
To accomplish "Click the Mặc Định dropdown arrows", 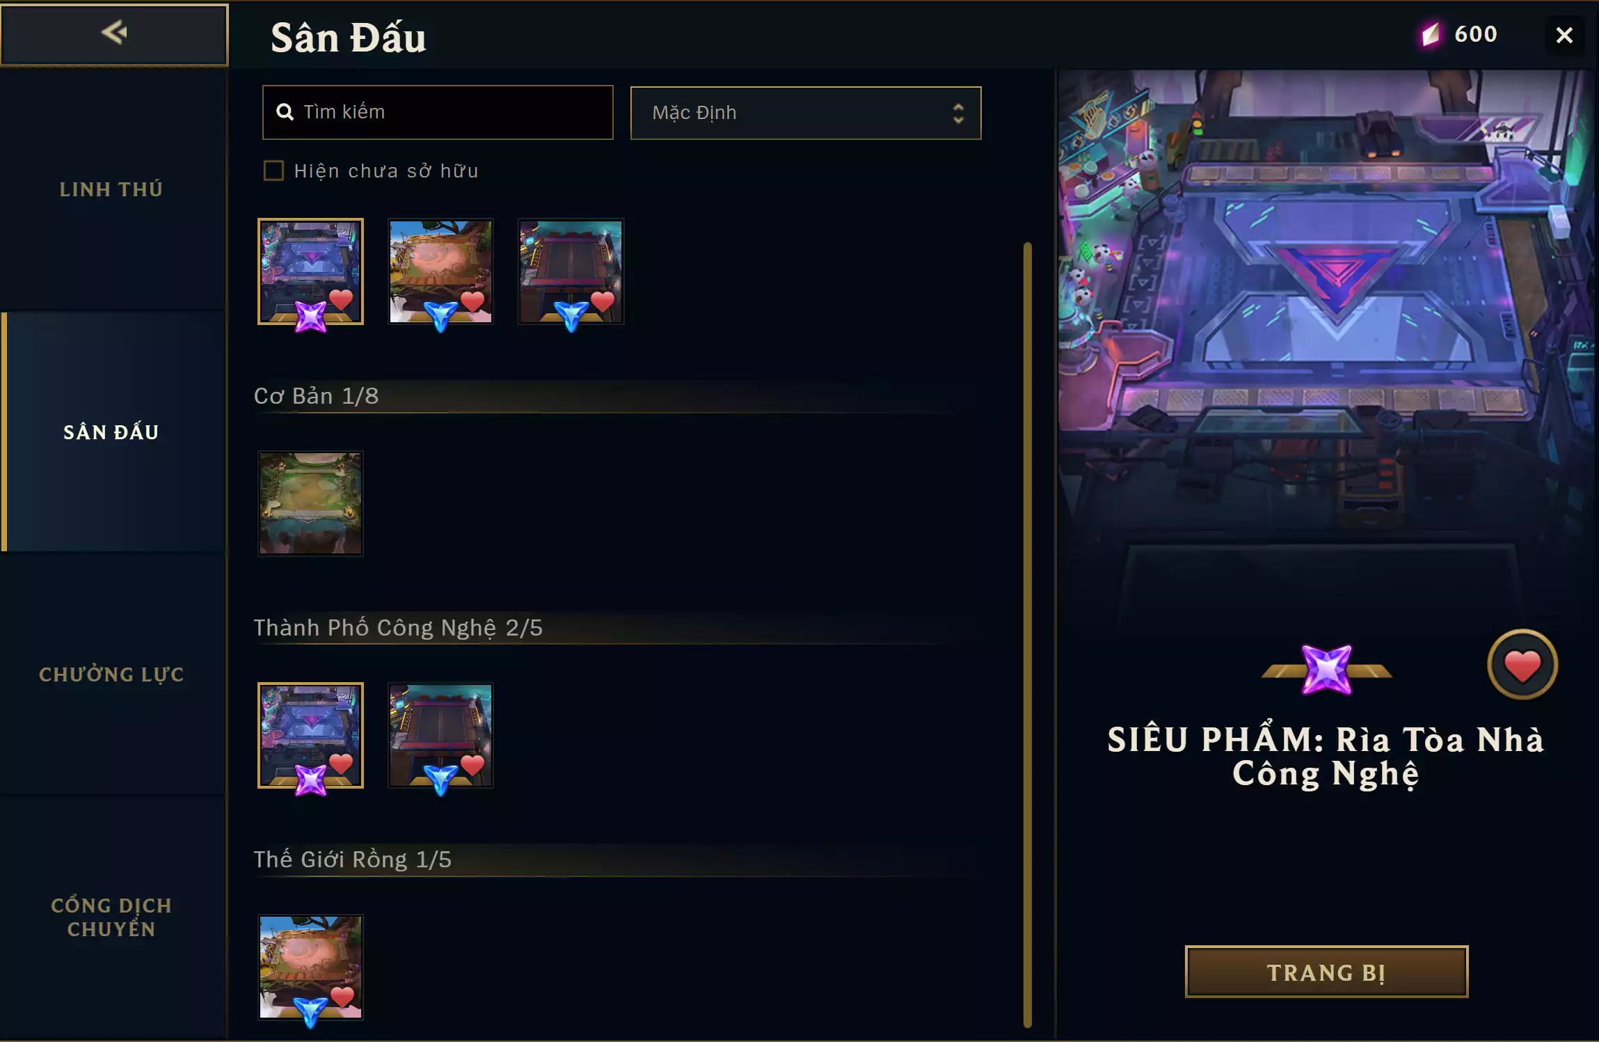I will coord(958,113).
